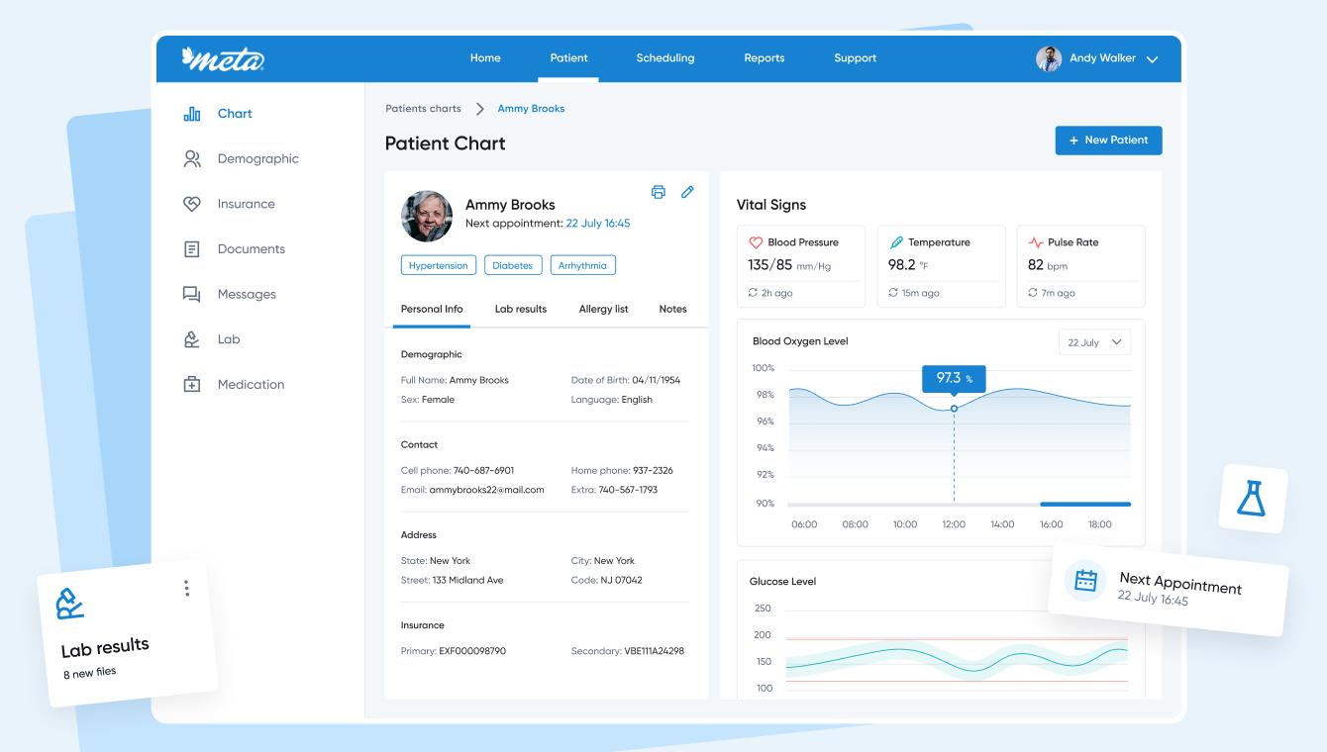The image size is (1327, 752).
Task: Switch to the Personal Info tab
Action: click(432, 309)
